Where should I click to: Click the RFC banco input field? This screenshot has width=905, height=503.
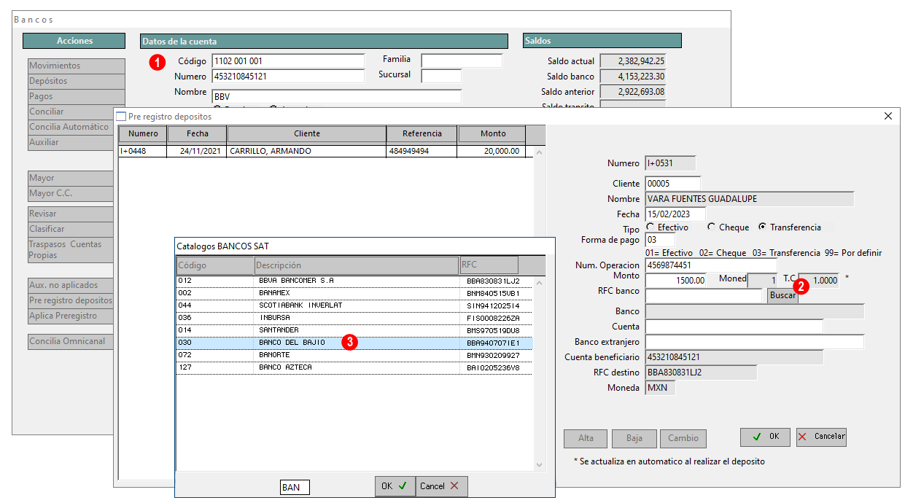tap(704, 296)
